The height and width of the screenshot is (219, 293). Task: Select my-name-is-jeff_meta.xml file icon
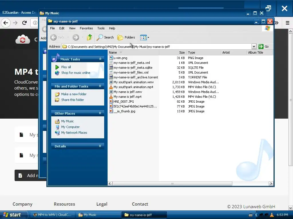[x=111, y=63]
